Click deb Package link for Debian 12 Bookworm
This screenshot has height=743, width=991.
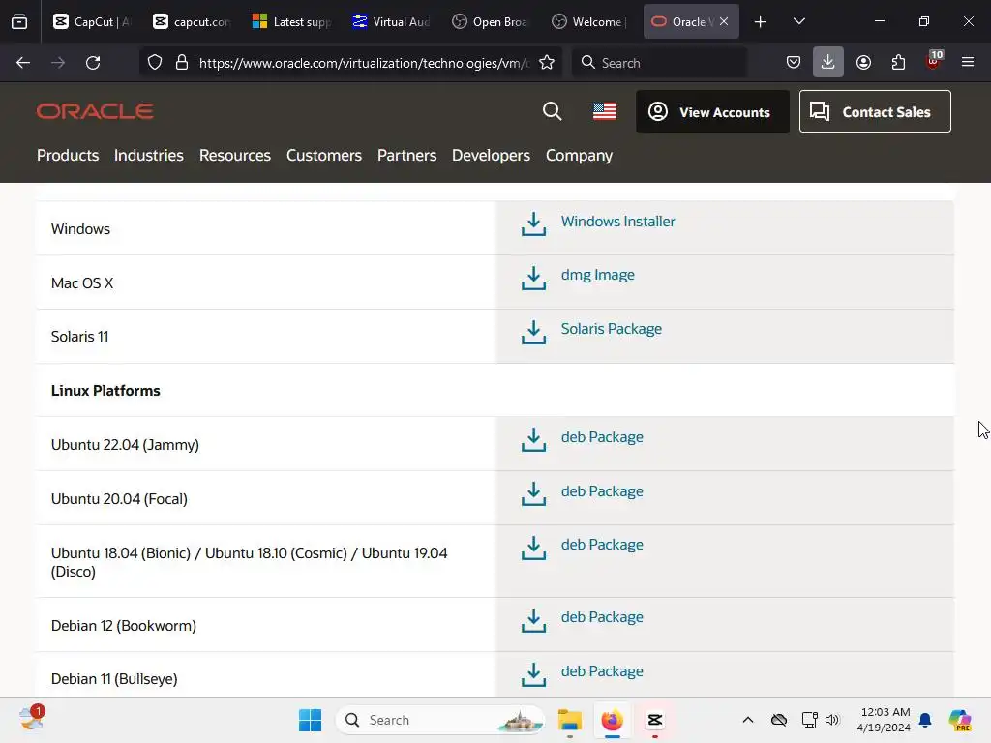point(602,616)
